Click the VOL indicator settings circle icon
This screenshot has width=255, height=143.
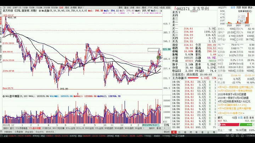(x=4, y=96)
